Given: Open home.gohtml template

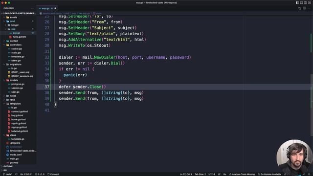Looking at the screenshot, I should [18, 119].
